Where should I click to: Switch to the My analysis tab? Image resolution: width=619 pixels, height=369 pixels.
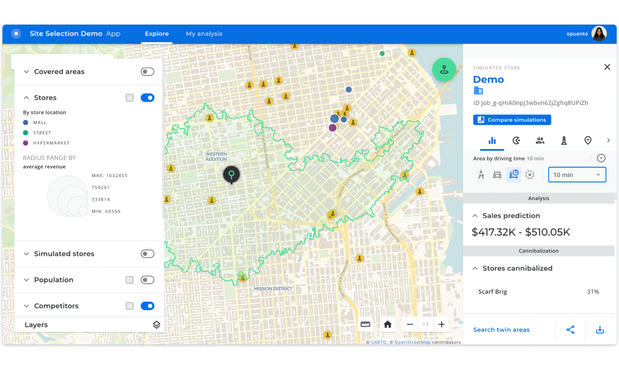(x=204, y=33)
